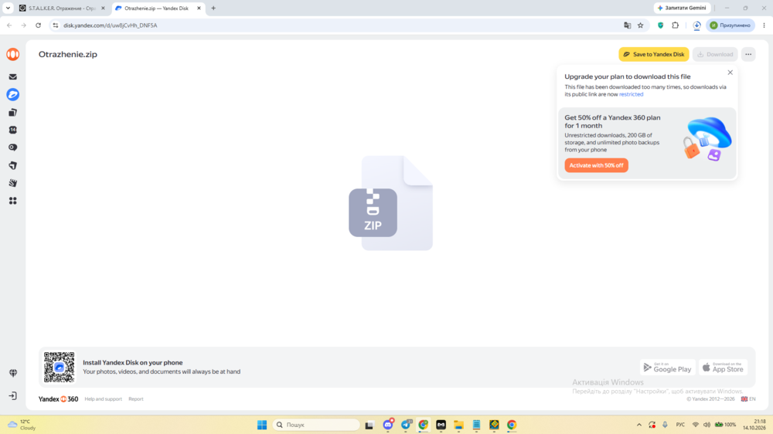773x434 pixels.
Task: Open the extensions puzzle icon
Action: (x=676, y=25)
